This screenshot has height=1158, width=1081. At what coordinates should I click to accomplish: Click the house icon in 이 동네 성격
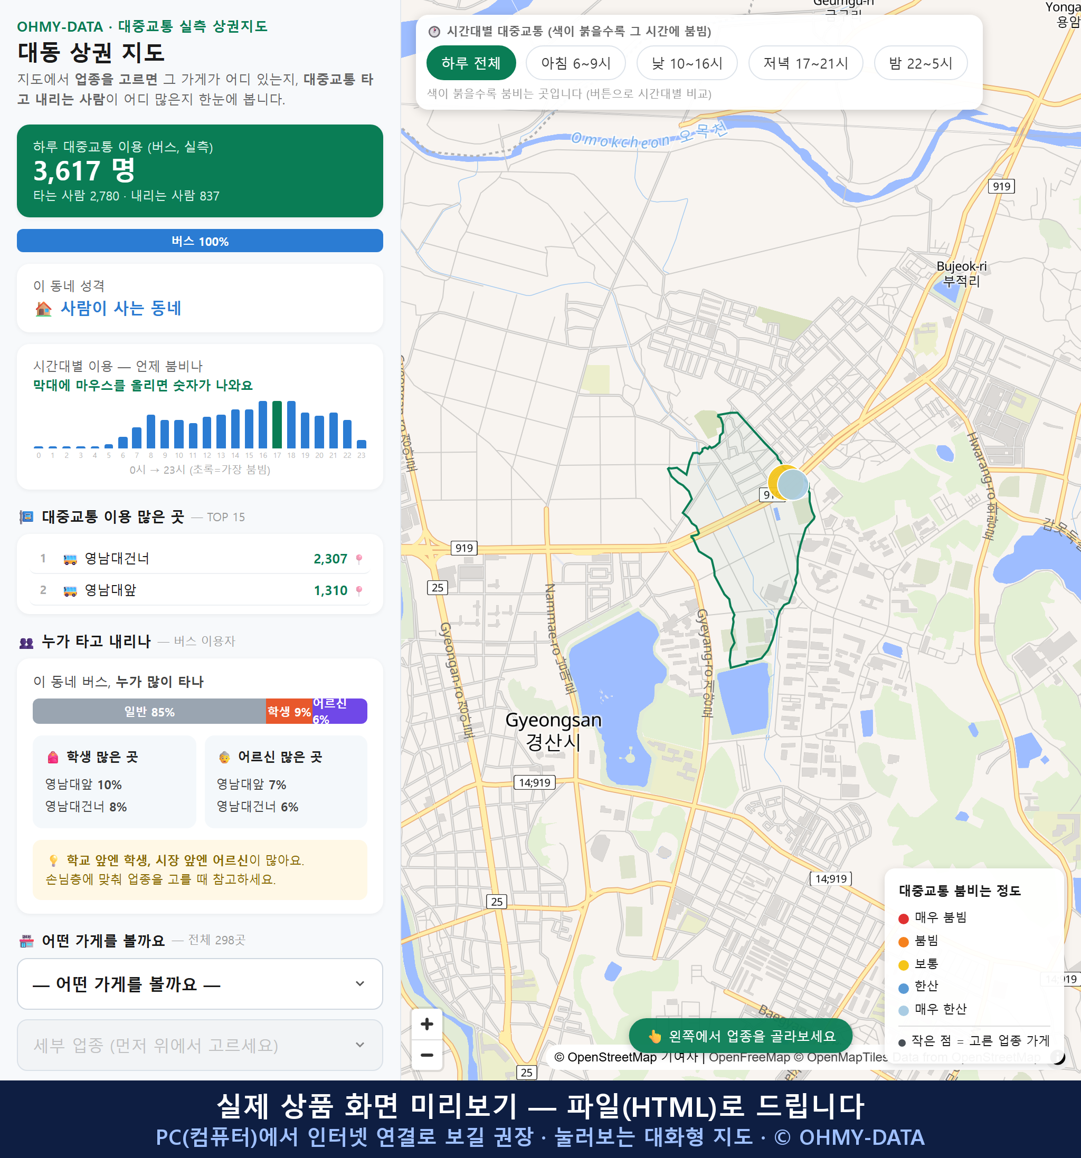[x=44, y=309]
